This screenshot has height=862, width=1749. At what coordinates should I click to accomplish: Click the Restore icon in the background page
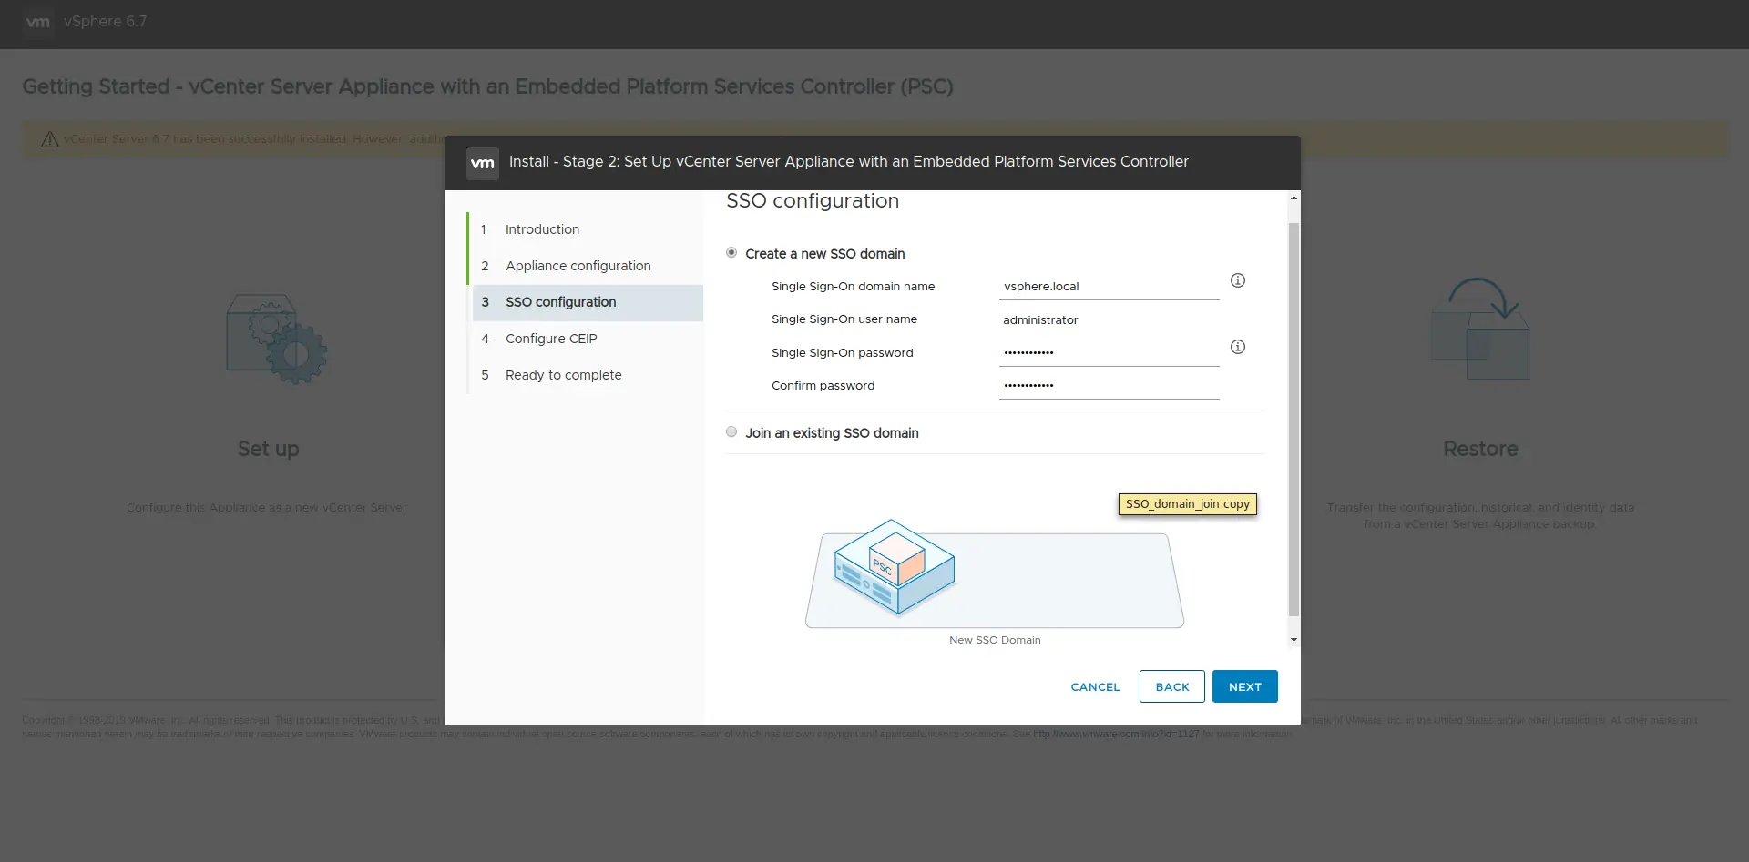click(1480, 329)
